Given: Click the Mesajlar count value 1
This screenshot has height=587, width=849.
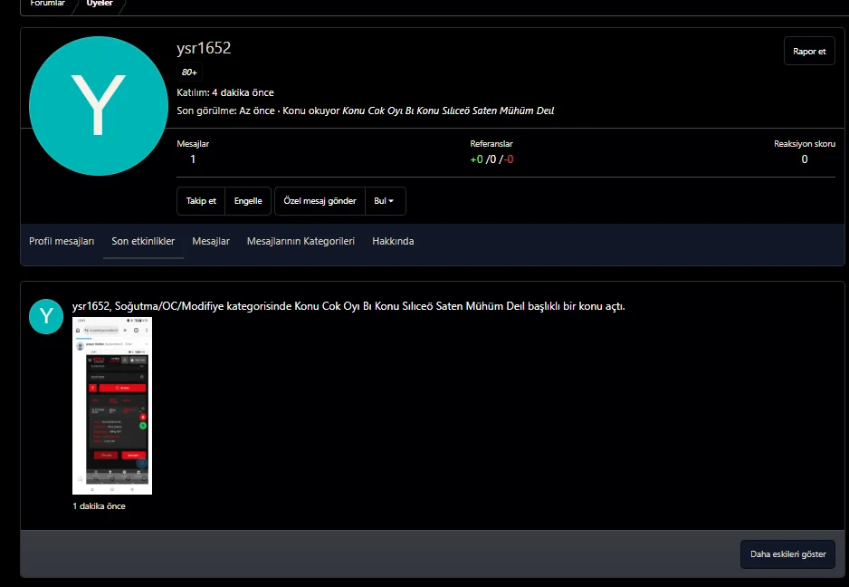Looking at the screenshot, I should (193, 159).
